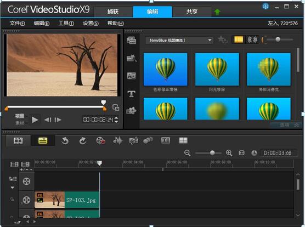Open the Instant Project templates icon

pyautogui.click(x=132, y=58)
